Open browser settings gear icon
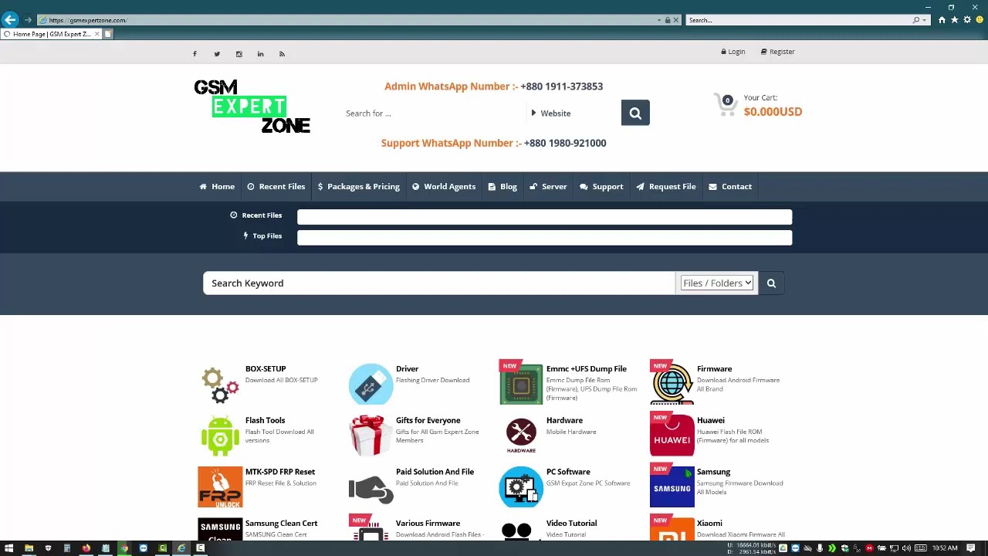 (967, 20)
